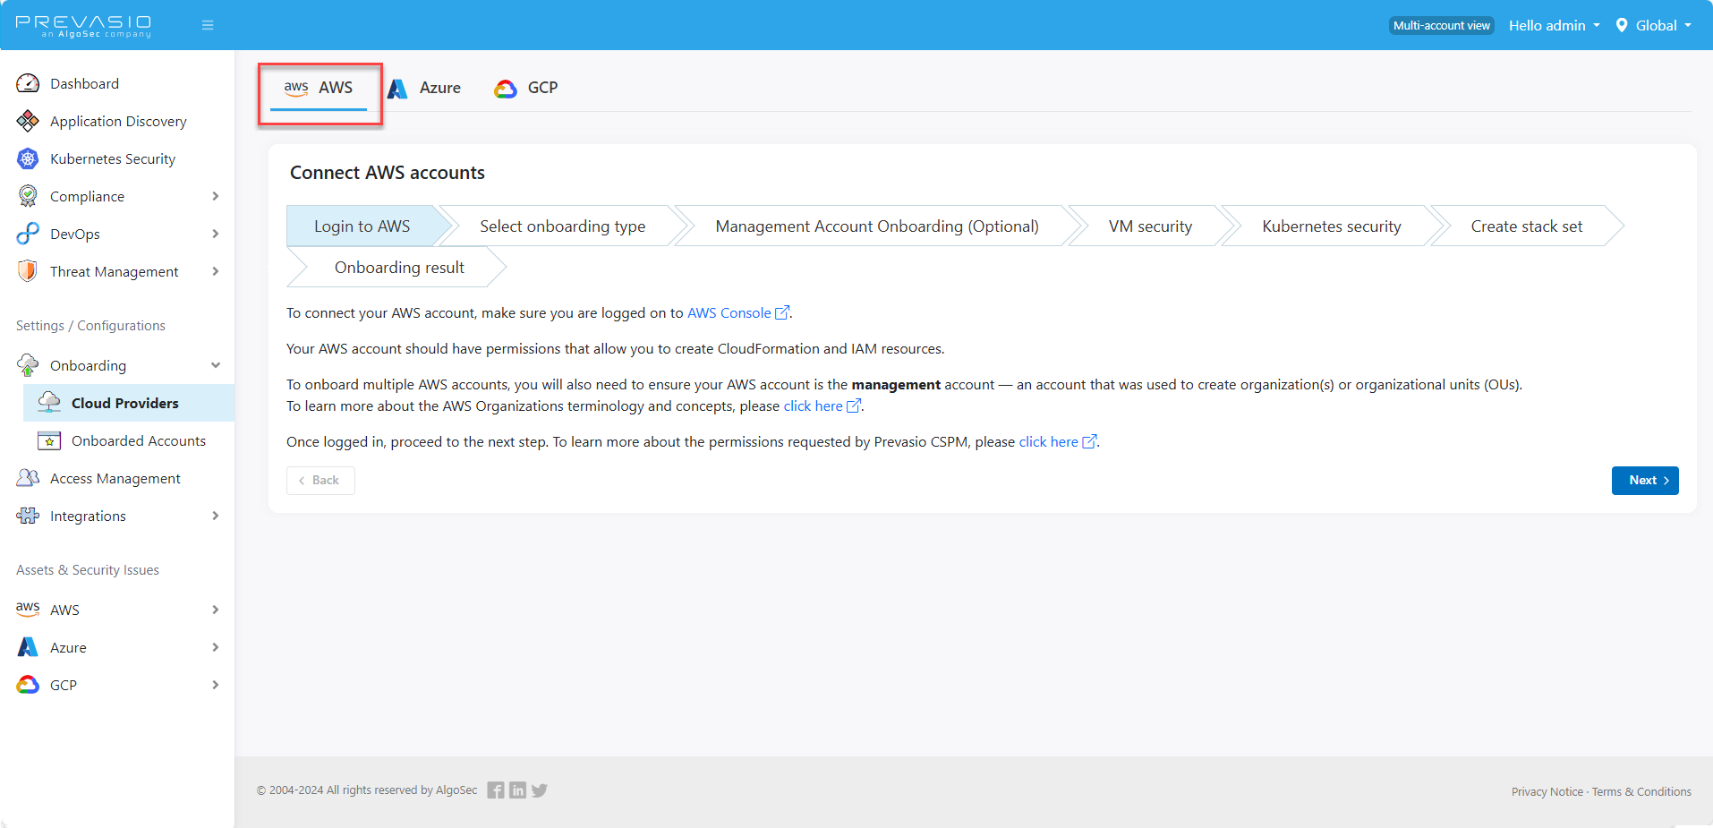1713x828 pixels.
Task: Open the Hello admin dropdown
Action: [x=1554, y=25]
